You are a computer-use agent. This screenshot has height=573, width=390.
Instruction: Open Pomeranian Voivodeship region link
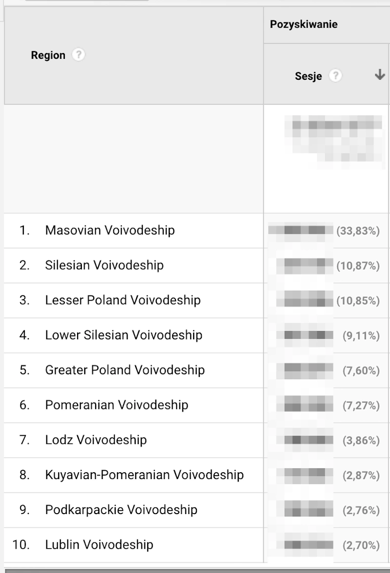click(x=117, y=405)
